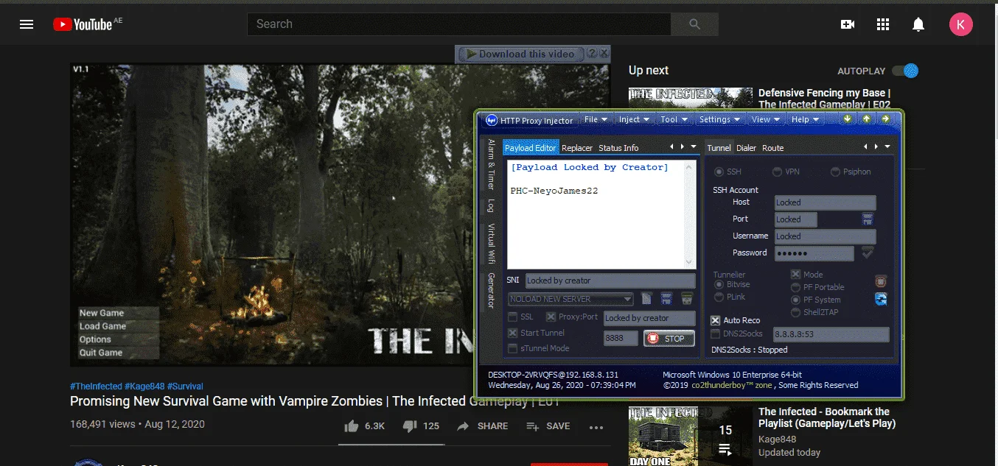
Task: Toggle the Auto Reco checkbox
Action: [x=715, y=320]
